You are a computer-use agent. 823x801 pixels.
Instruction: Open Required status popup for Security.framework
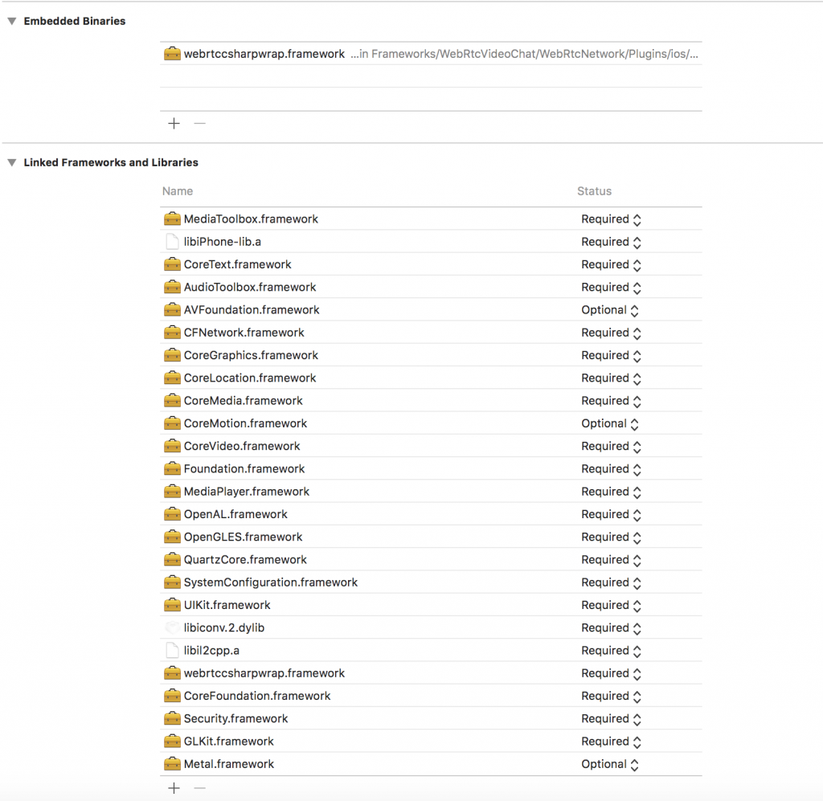coord(612,719)
